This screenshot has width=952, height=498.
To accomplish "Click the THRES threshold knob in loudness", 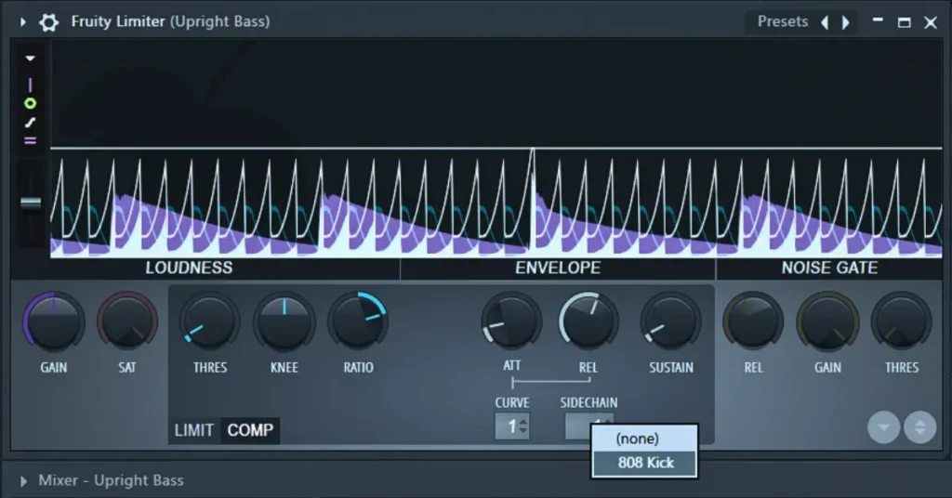I will click(x=209, y=322).
